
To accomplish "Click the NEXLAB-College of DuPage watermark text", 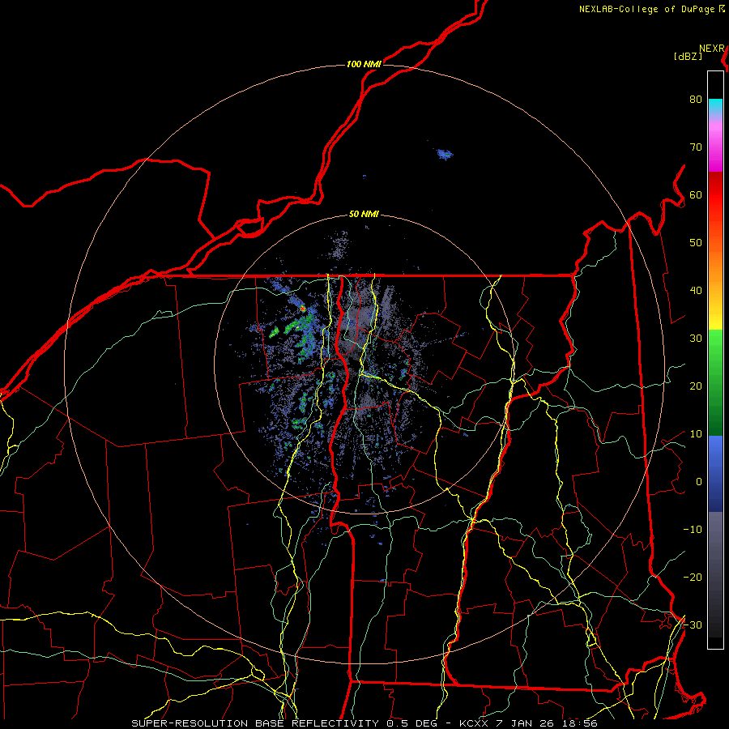I will coord(648,9).
